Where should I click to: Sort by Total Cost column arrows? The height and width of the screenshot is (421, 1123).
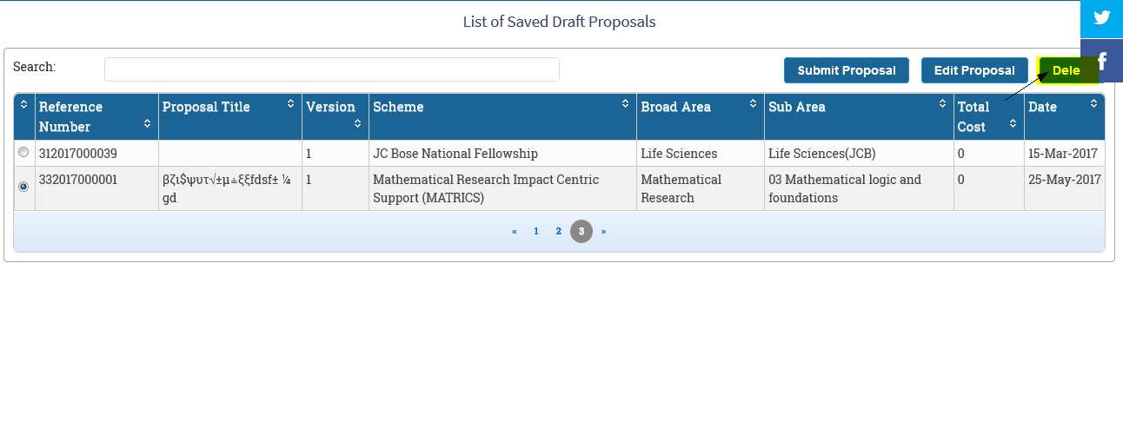pyautogui.click(x=1013, y=124)
